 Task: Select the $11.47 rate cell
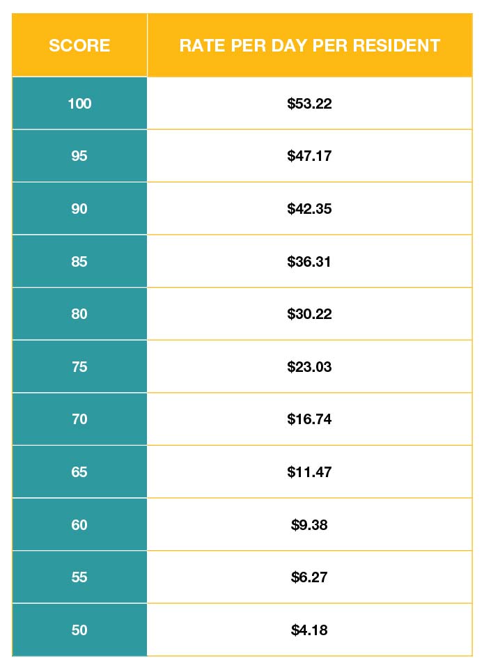(310, 472)
